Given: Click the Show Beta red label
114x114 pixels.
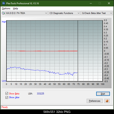Looking at the screenshot, I should click(14, 94).
